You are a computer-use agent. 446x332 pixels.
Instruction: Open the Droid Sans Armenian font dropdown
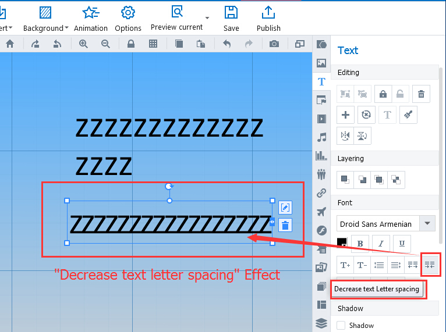pyautogui.click(x=427, y=223)
